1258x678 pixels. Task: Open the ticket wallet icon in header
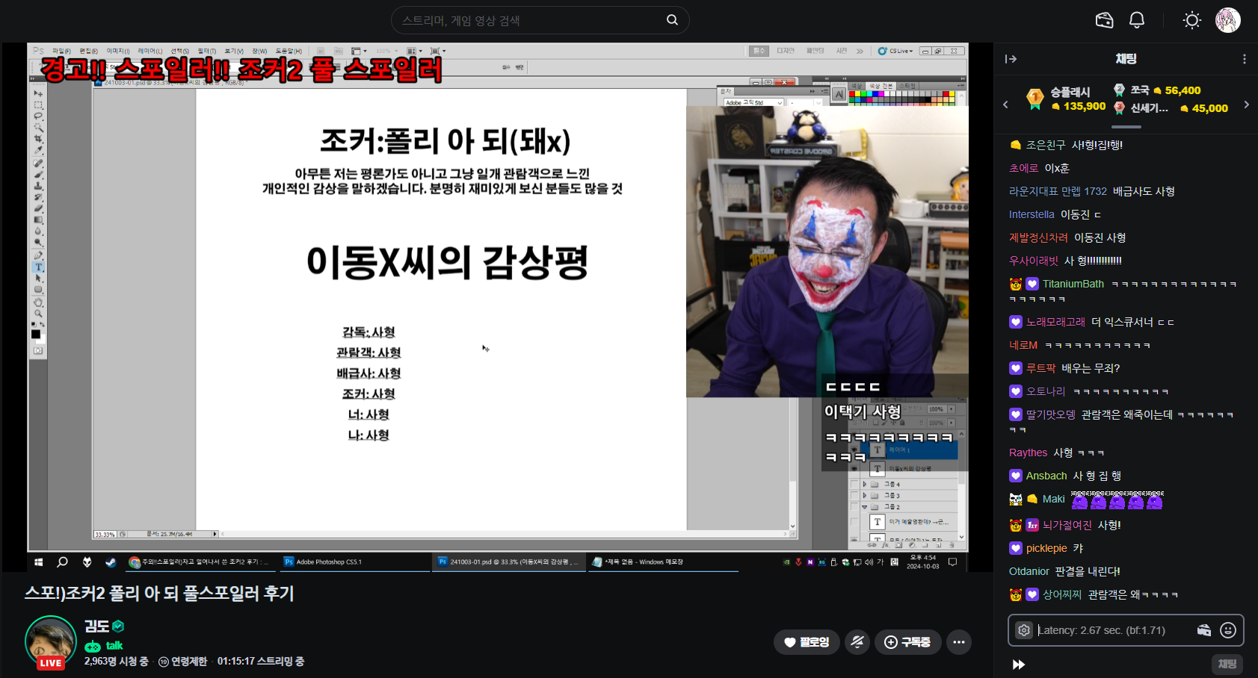click(x=1104, y=20)
